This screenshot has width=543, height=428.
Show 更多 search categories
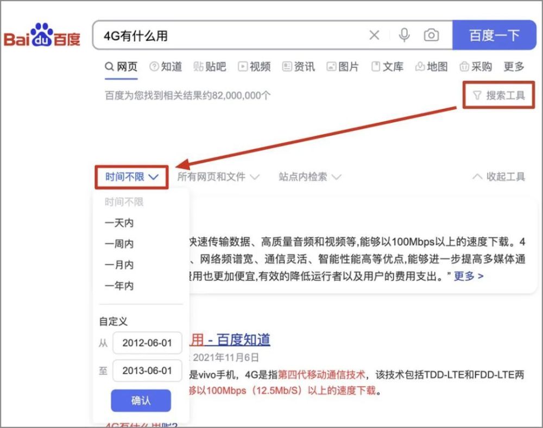coord(514,66)
